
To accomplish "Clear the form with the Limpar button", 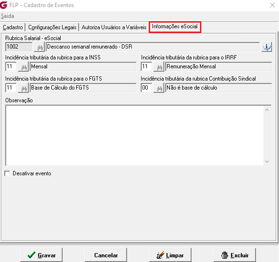I will tap(170, 255).
